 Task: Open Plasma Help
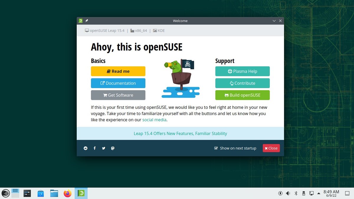coord(242,71)
